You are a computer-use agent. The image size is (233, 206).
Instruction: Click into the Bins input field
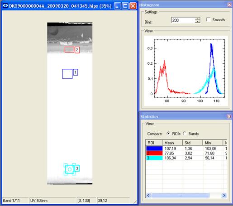pos(183,20)
